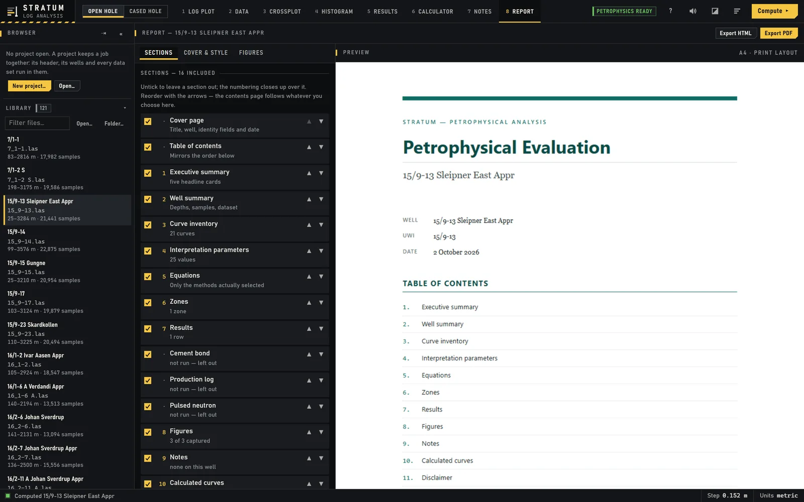Untick the Cover page checkbox
804x502 pixels.
coord(148,121)
